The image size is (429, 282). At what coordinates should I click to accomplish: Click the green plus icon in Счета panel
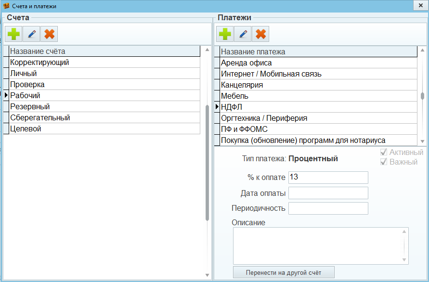coord(13,34)
